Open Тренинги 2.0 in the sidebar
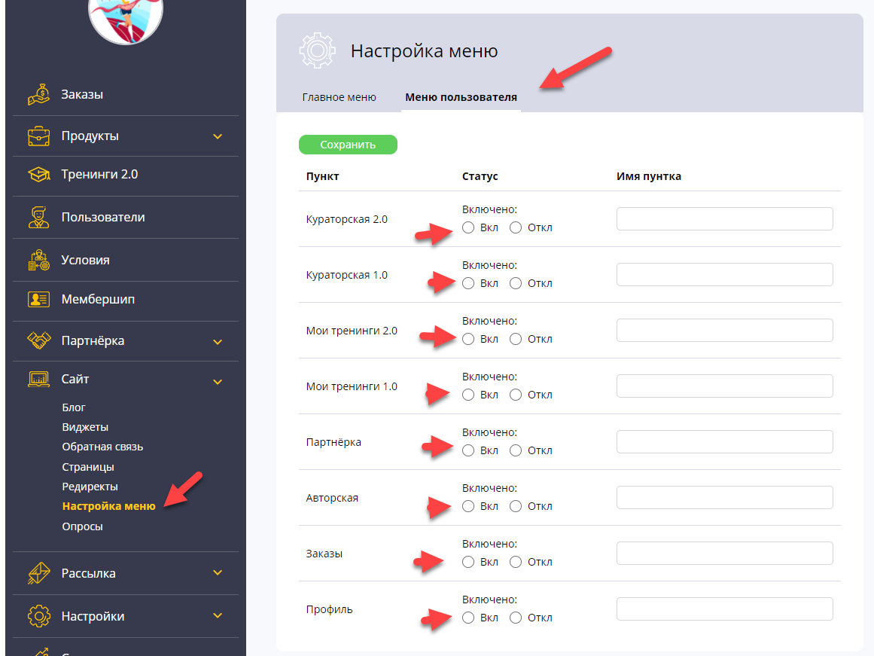Viewport: 874px width, 656px height. pos(99,174)
